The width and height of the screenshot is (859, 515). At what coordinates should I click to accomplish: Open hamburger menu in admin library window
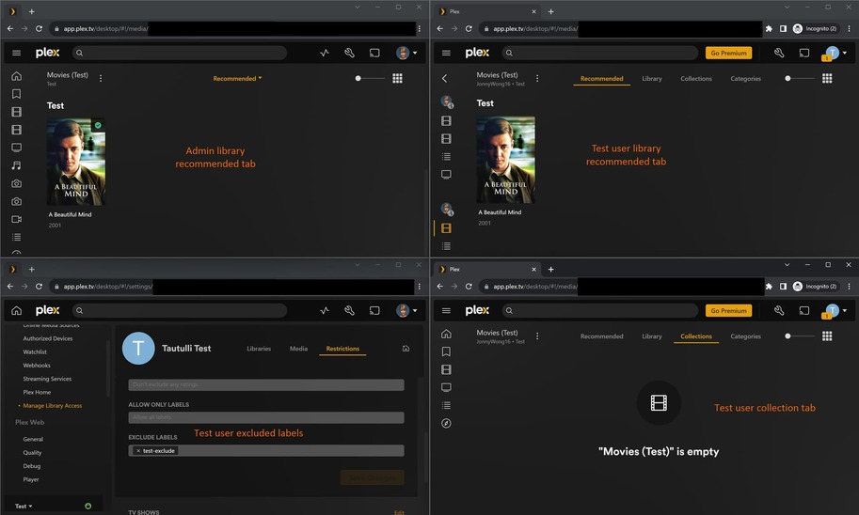pyautogui.click(x=16, y=53)
